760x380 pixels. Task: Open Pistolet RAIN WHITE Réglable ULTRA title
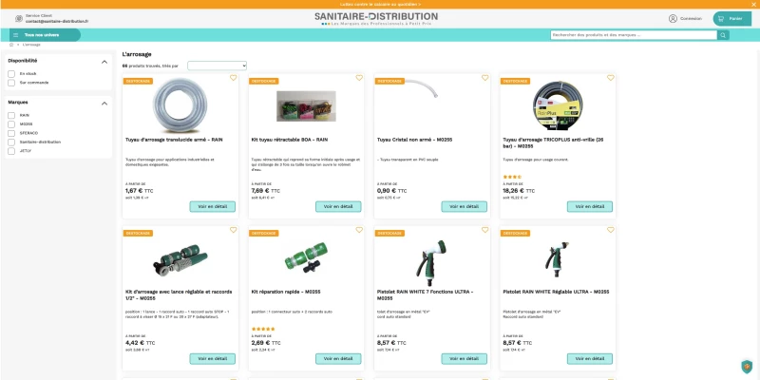(556, 292)
